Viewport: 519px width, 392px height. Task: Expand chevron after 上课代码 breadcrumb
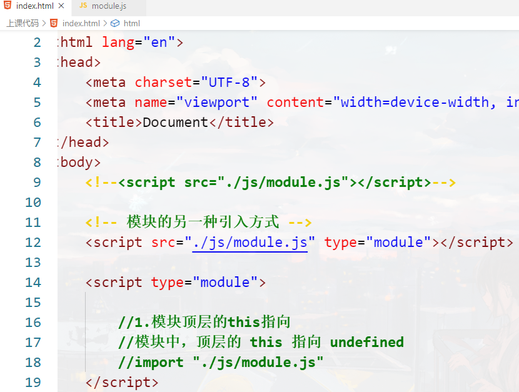pos(44,24)
